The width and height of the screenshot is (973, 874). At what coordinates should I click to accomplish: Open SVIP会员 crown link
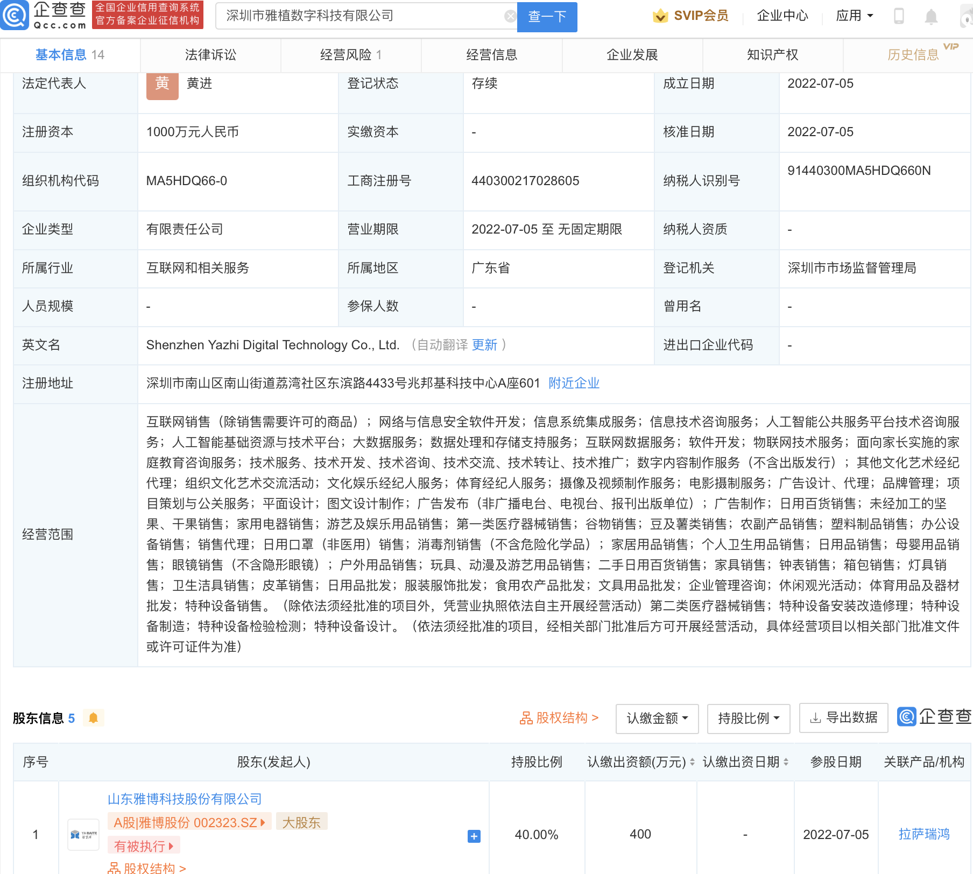690,16
